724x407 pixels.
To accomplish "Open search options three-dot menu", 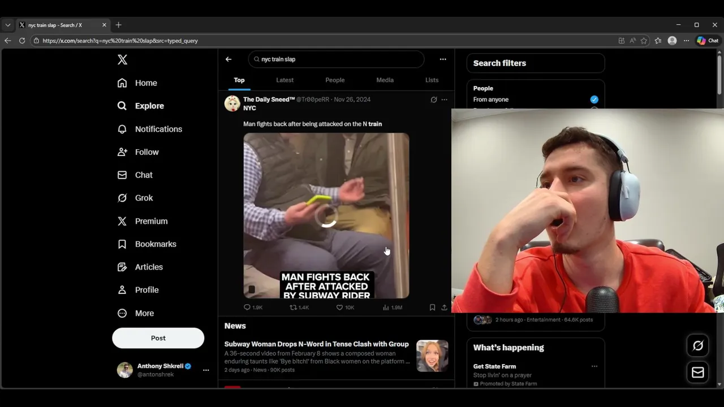I will (x=443, y=59).
